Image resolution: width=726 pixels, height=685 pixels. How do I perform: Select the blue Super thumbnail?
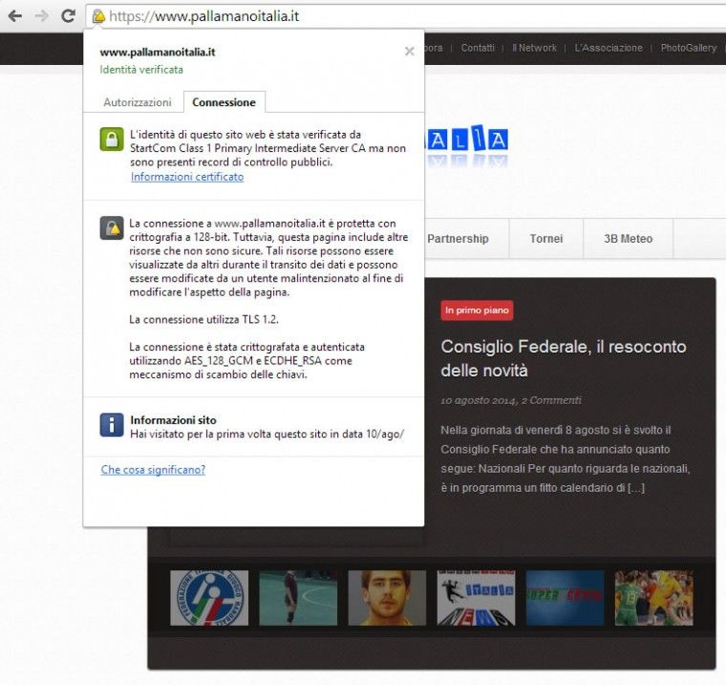(565, 598)
